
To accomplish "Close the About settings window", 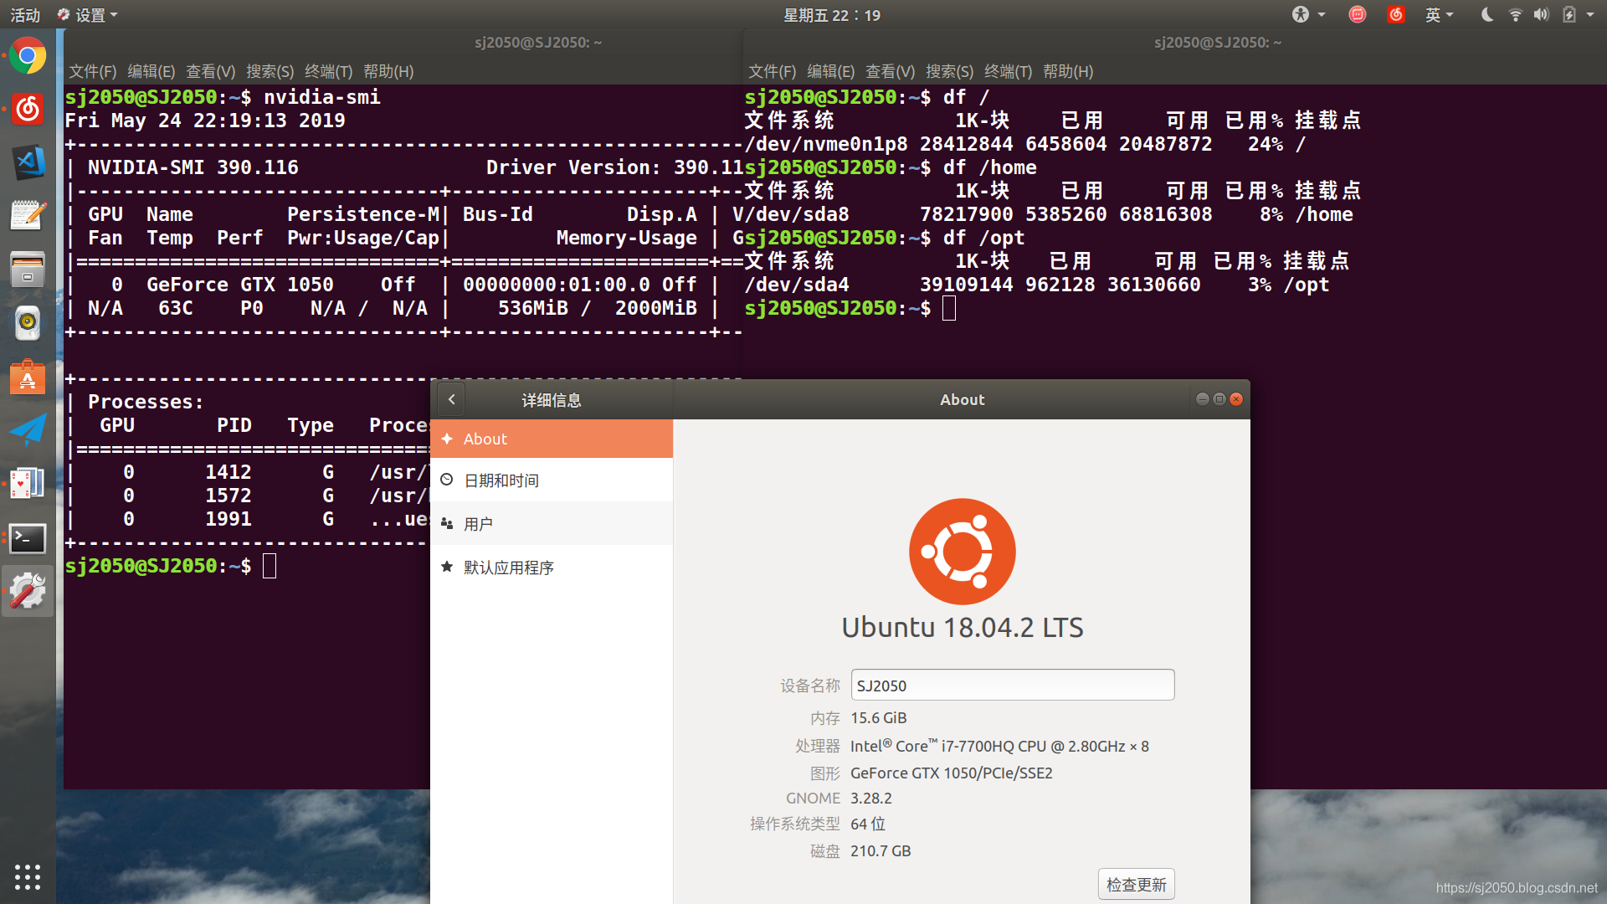I will [x=1236, y=399].
